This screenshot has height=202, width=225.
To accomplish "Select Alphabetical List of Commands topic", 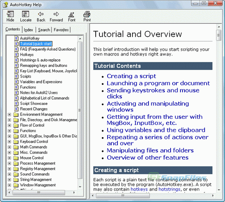I will point(45,98).
